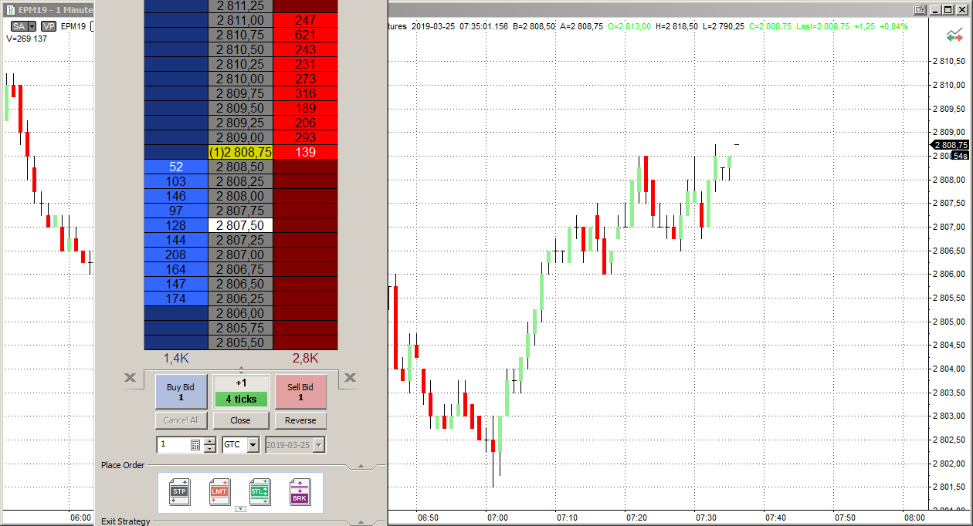Collapse the Place Order section
The width and height of the screenshot is (973, 526).
point(360,465)
